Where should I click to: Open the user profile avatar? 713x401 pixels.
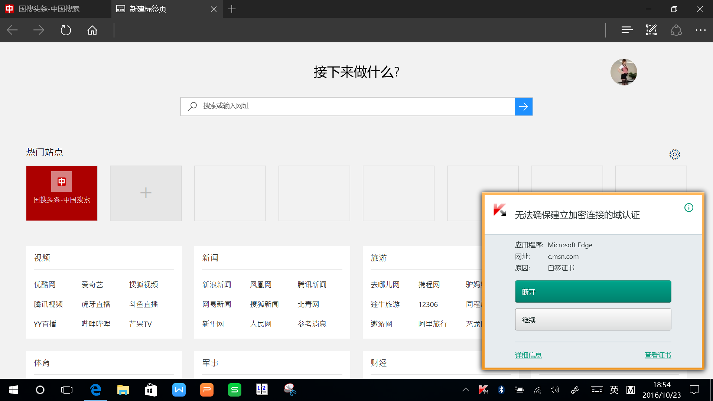click(624, 72)
